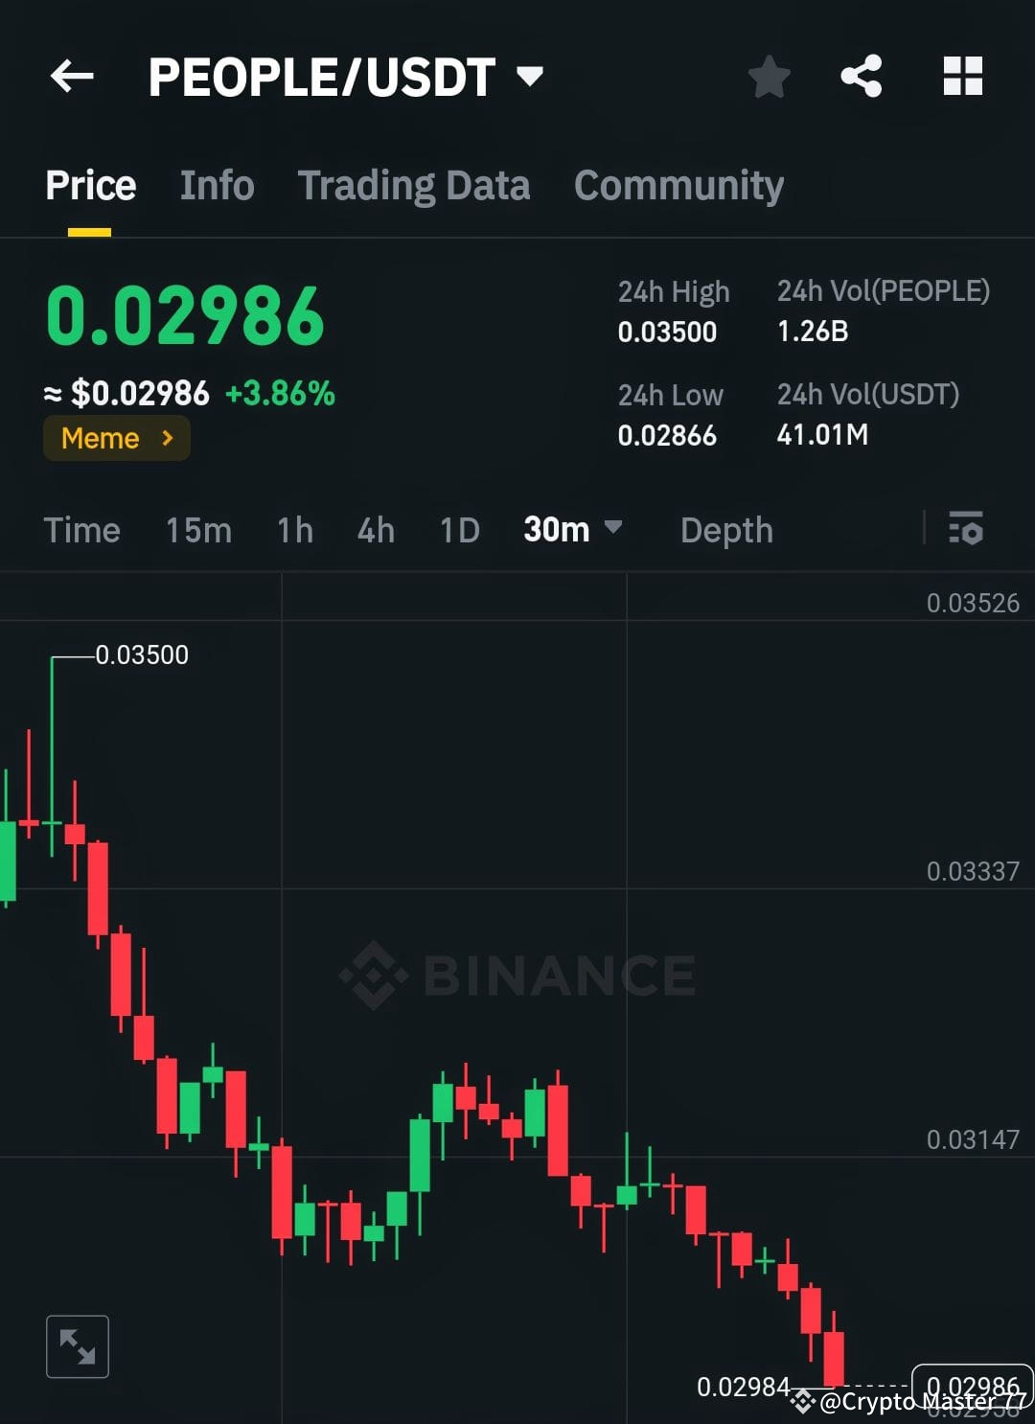Select the 1D timeframe

click(458, 529)
